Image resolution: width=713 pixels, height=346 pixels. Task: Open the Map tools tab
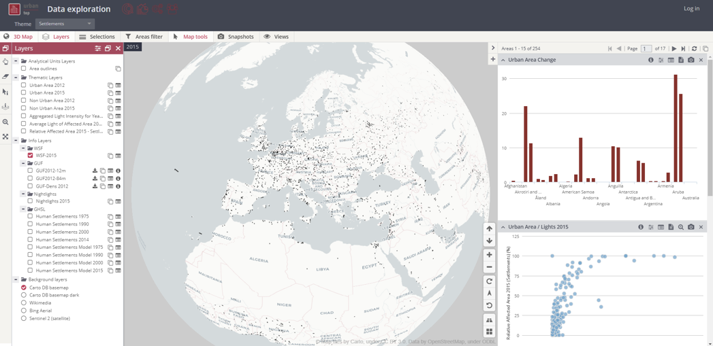[x=191, y=37]
